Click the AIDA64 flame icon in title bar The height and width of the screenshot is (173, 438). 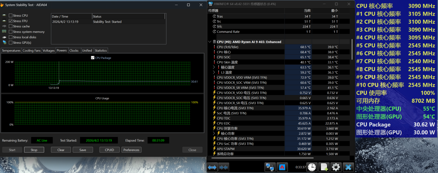[x=3, y=5]
